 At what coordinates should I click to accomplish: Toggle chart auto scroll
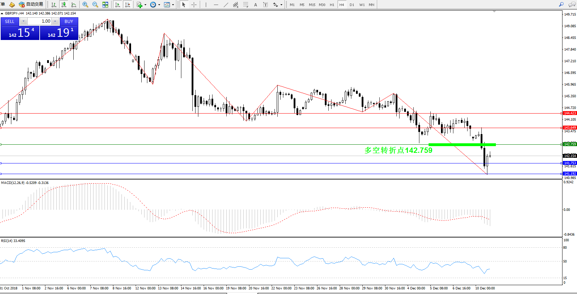[118, 5]
